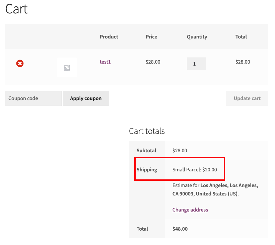Click the Apply coupon button
The height and width of the screenshot is (245, 275).
86,98
